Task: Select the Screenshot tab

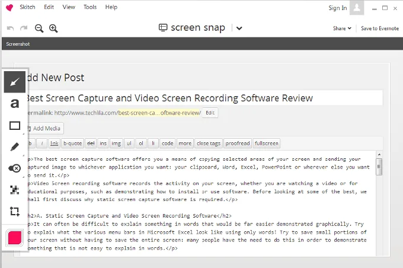Action: tap(18, 44)
